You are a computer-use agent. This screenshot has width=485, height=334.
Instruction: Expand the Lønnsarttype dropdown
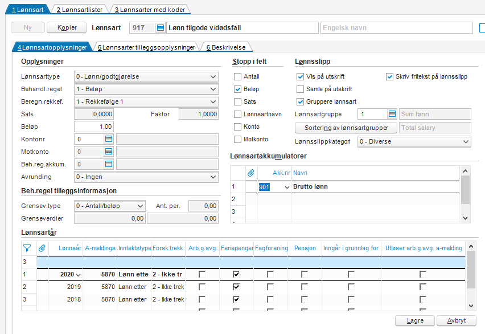(x=213, y=76)
